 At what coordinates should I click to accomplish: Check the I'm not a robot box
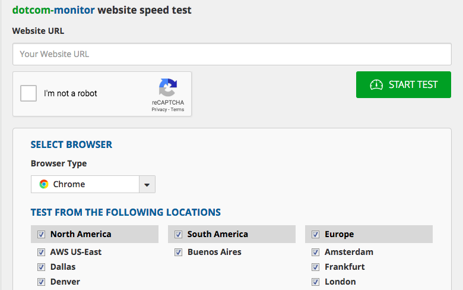point(28,93)
